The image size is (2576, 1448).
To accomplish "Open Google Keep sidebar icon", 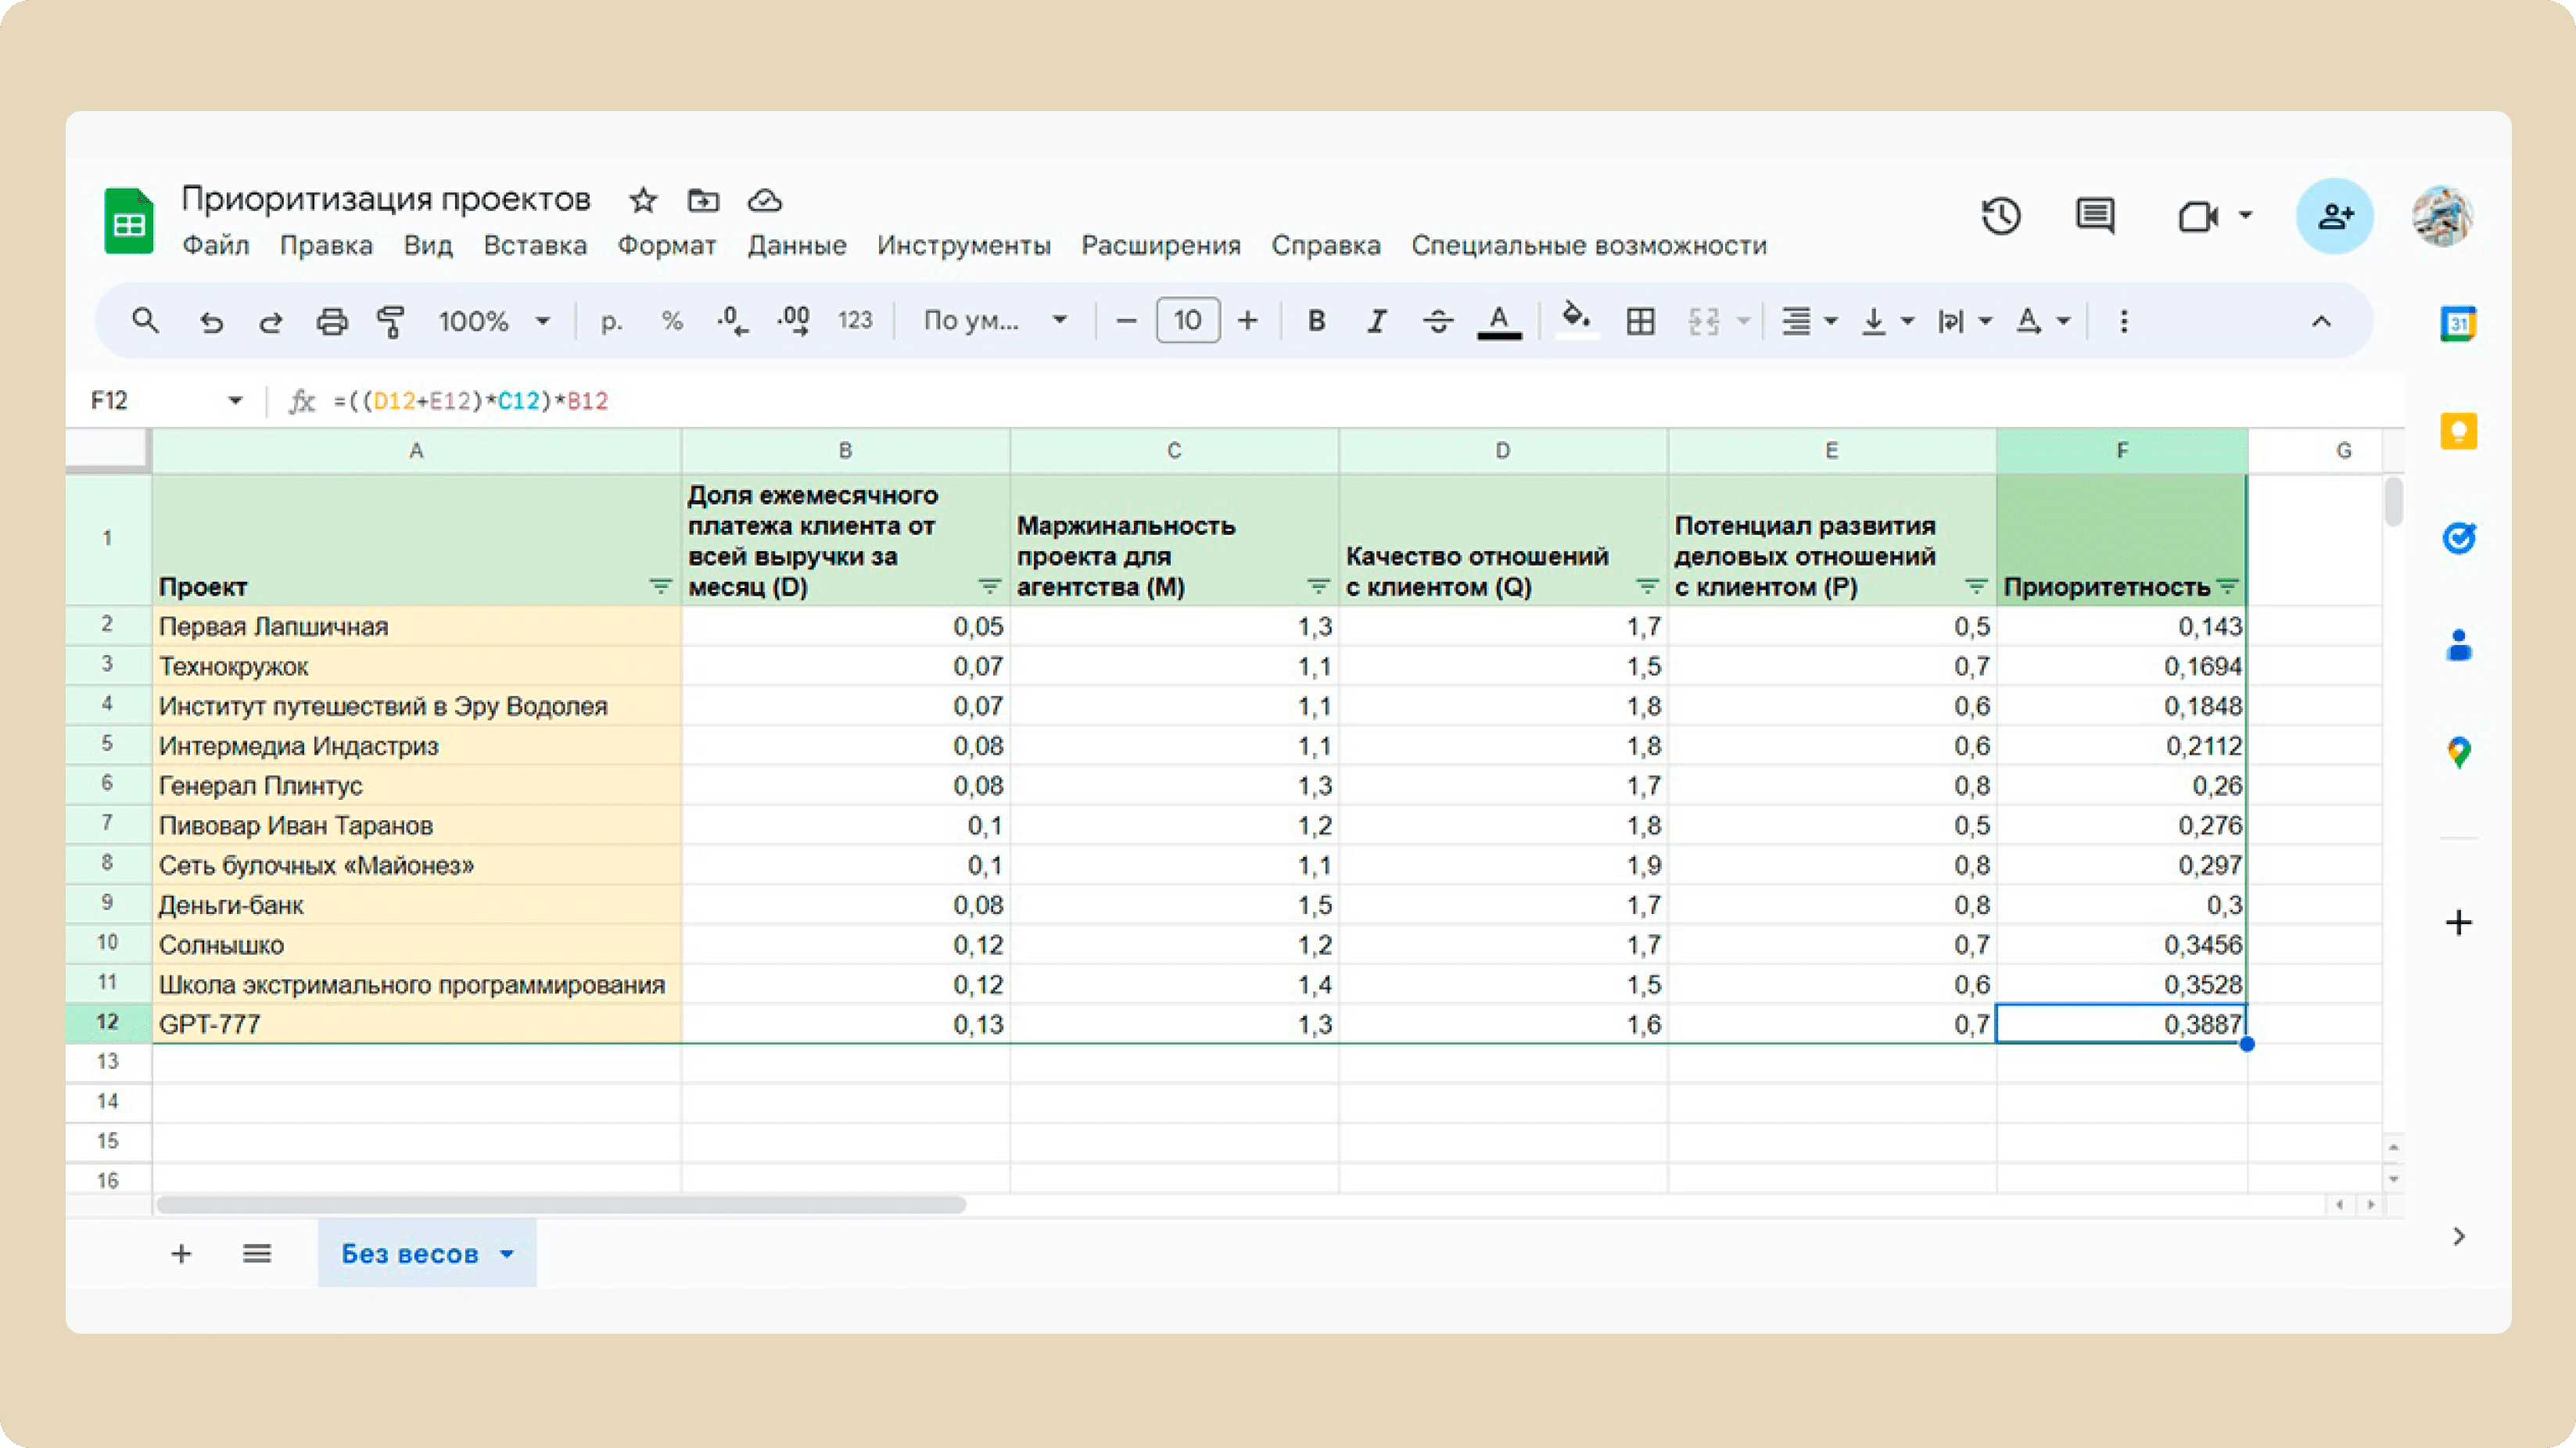I will 2458,431.
